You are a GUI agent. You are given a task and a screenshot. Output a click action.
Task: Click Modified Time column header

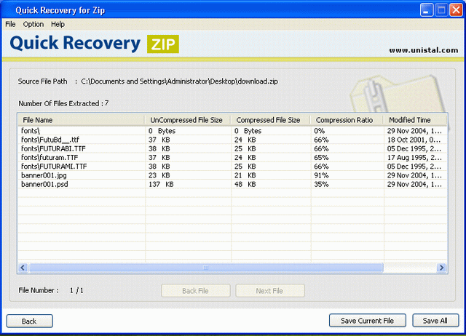tap(409, 120)
